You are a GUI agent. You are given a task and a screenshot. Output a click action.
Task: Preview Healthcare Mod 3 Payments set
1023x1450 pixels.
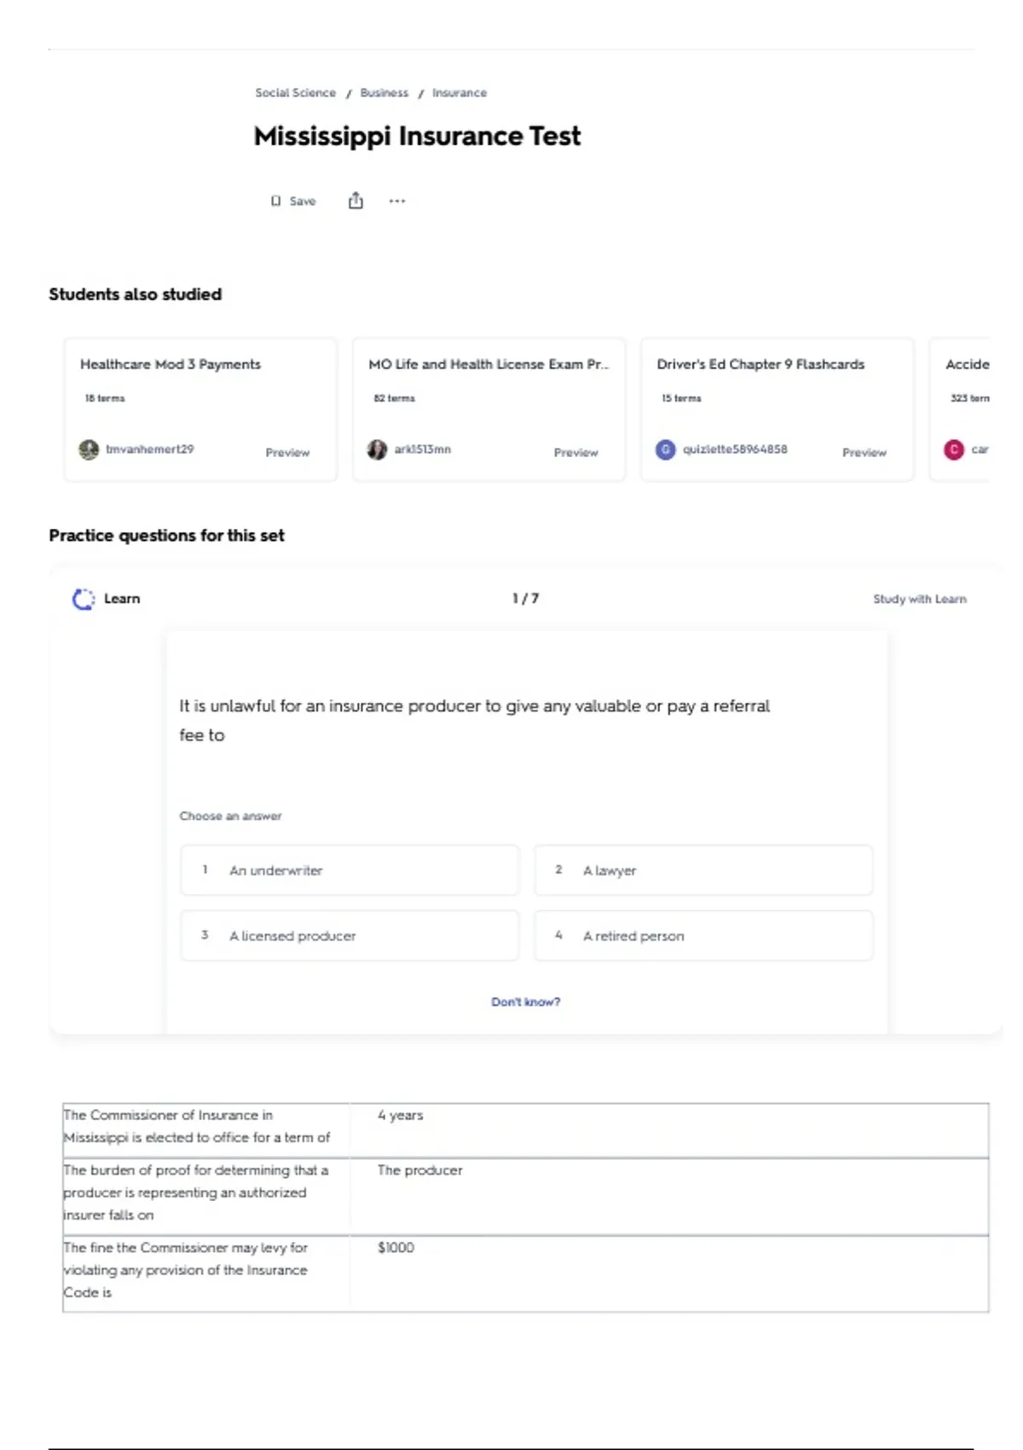point(287,452)
